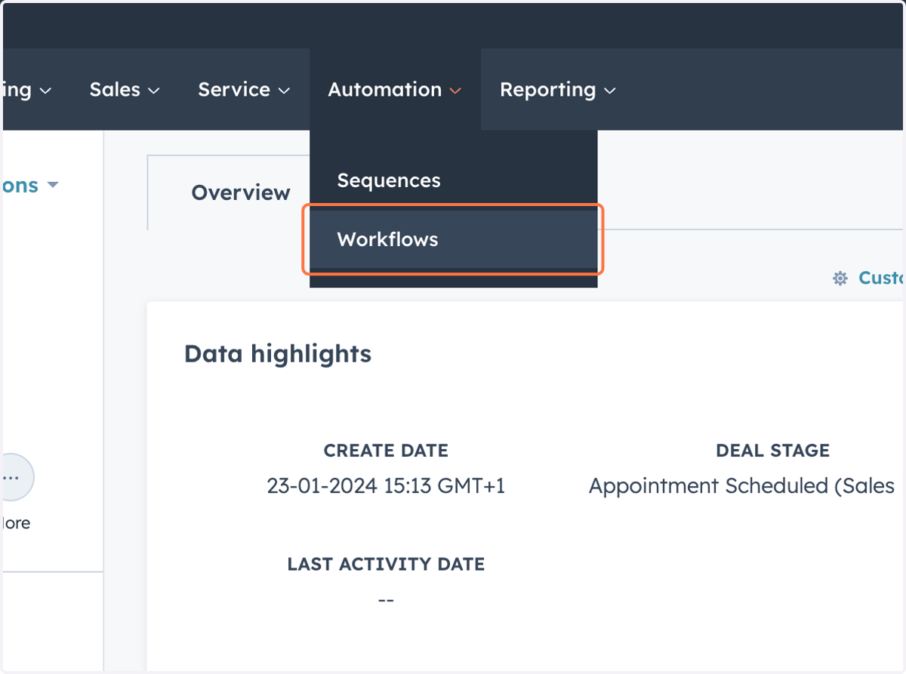Select the Appointment Scheduled deal stage value
The image size is (906, 674).
click(x=741, y=485)
